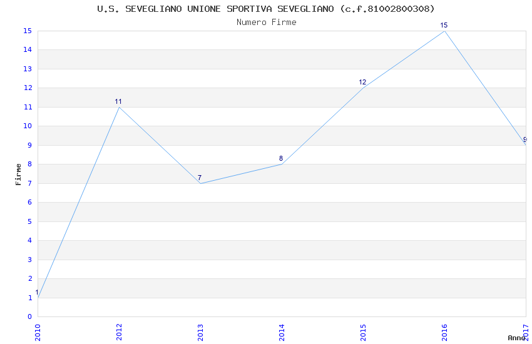Select the data point labeled 1 for 2010
Viewport: 532px width, 344px height.
click(x=38, y=298)
